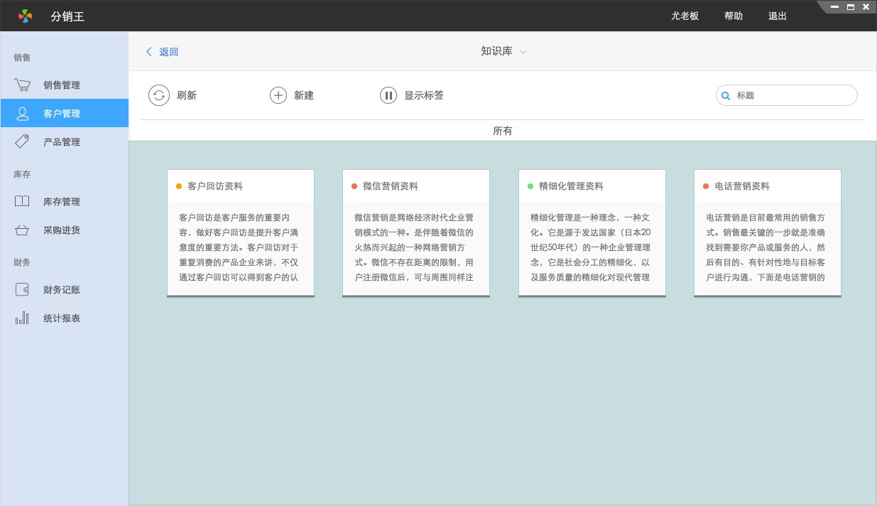This screenshot has width=877, height=506.
Task: Click the refresh circular arrows icon
Action: point(159,95)
